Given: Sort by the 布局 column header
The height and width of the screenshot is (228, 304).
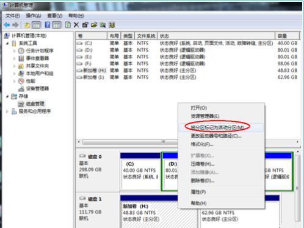Looking at the screenshot, I should 114,36.
